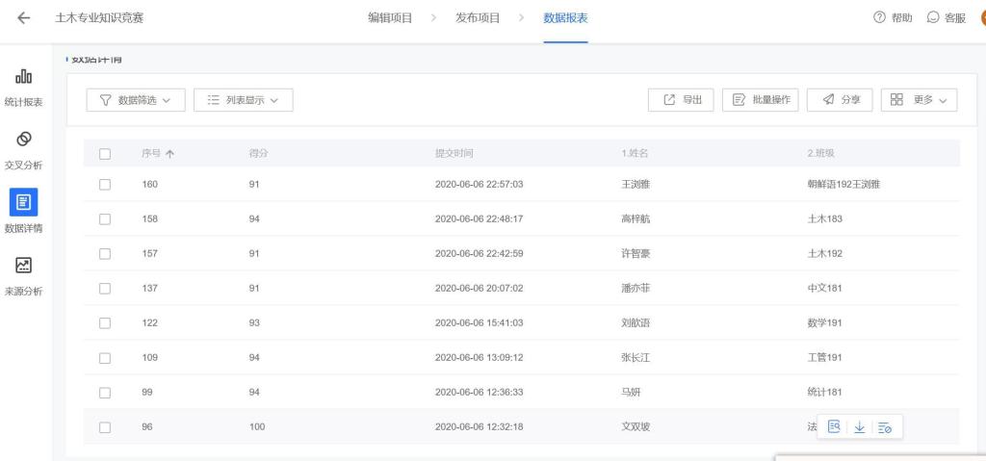Click the view details icon in row 96

pyautogui.click(x=835, y=426)
